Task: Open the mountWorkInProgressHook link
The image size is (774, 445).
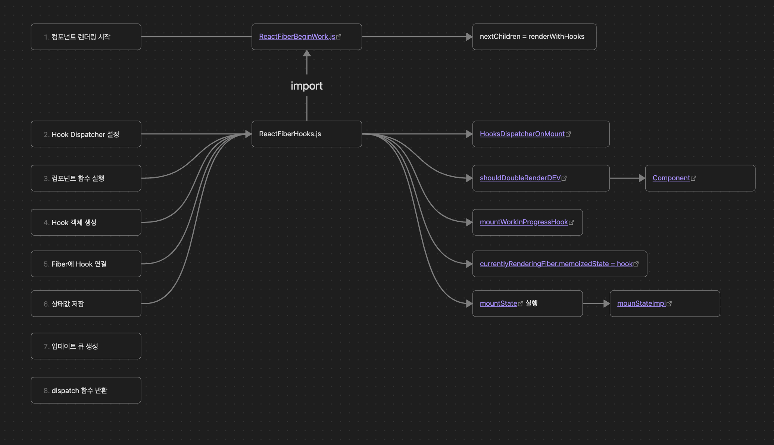Action: tap(524, 222)
